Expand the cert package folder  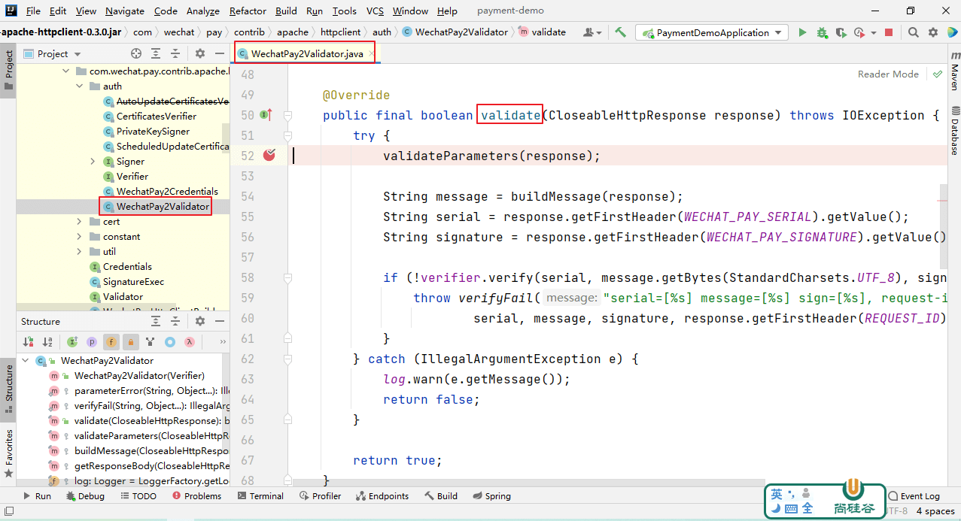point(80,222)
